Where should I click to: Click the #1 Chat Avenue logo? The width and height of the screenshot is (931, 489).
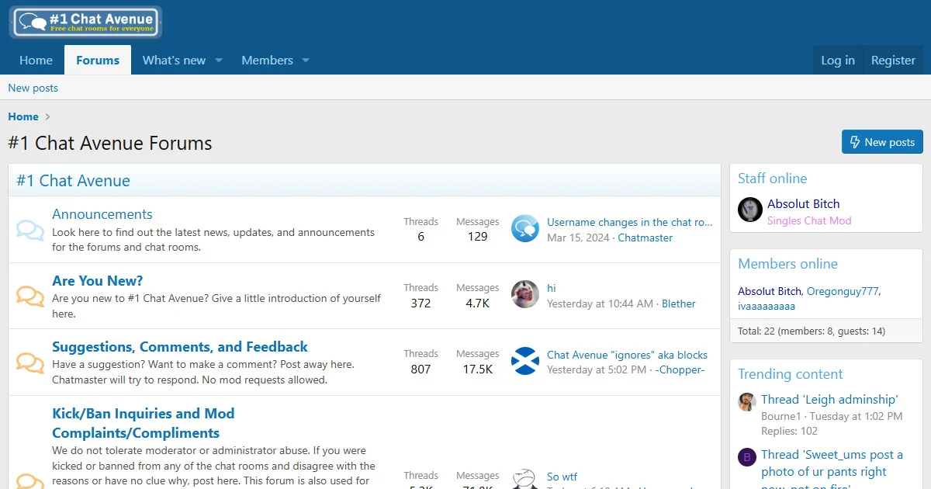click(85, 23)
